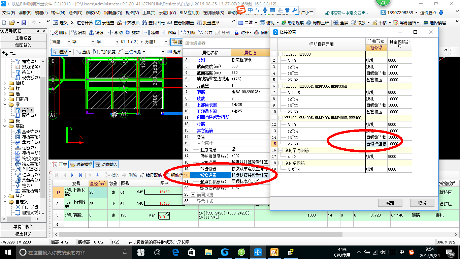Open 定义 (Define) tool

point(60,23)
